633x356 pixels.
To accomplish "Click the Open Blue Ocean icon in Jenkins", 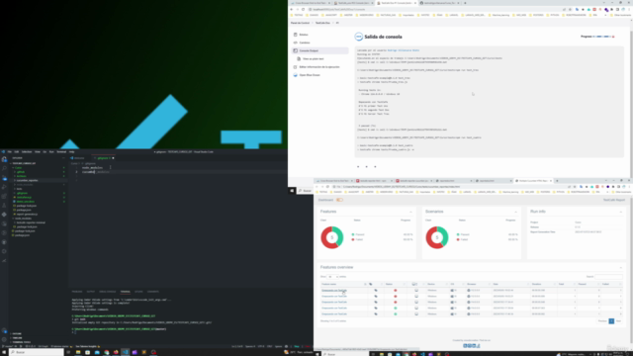I will pos(295,75).
